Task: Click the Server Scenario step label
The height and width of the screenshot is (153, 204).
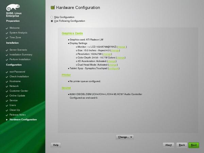Action: point(18,50)
